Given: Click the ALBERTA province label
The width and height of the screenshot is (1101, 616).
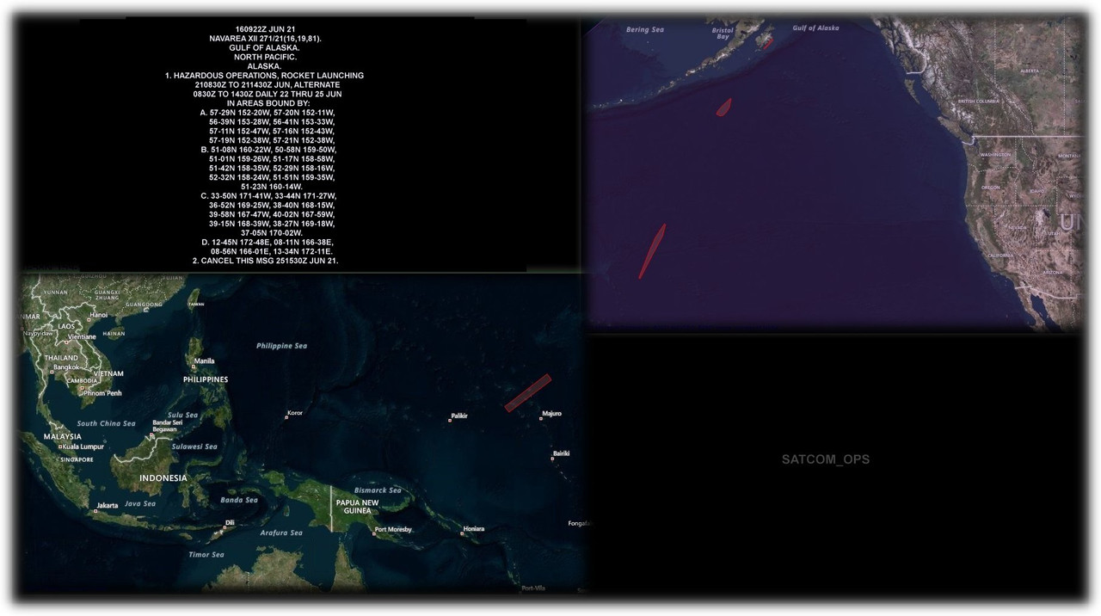Looking at the screenshot, I should tap(1030, 71).
